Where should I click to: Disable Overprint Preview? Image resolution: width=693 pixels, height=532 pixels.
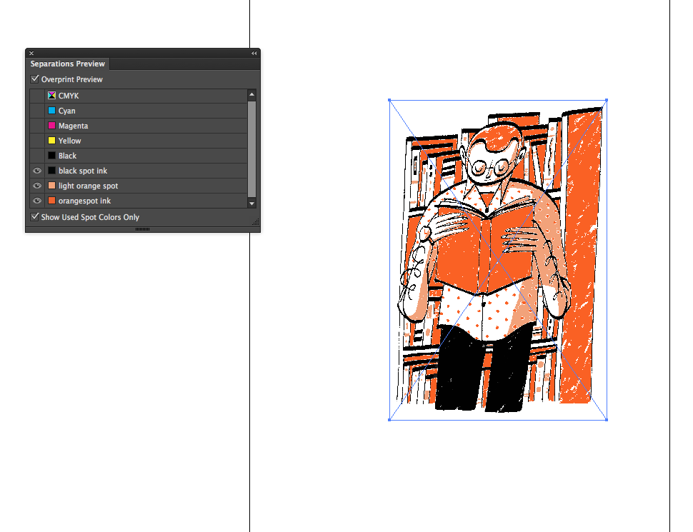click(x=35, y=79)
